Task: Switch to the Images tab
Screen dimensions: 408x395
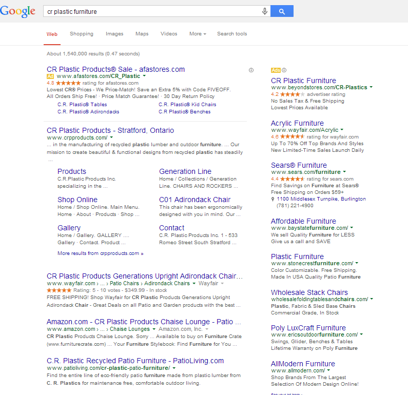Action: pyautogui.click(x=114, y=34)
